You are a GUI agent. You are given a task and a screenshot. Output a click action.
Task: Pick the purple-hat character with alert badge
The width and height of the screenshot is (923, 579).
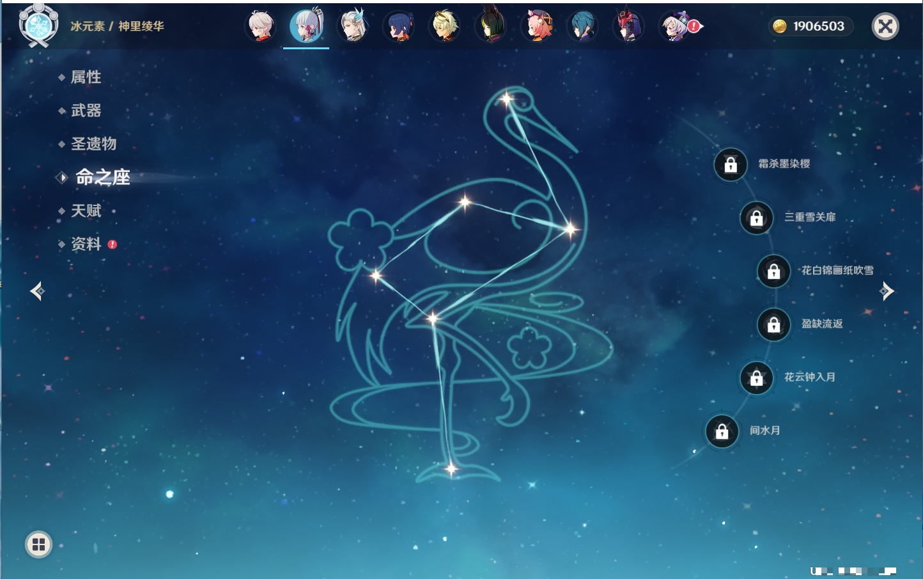click(675, 27)
